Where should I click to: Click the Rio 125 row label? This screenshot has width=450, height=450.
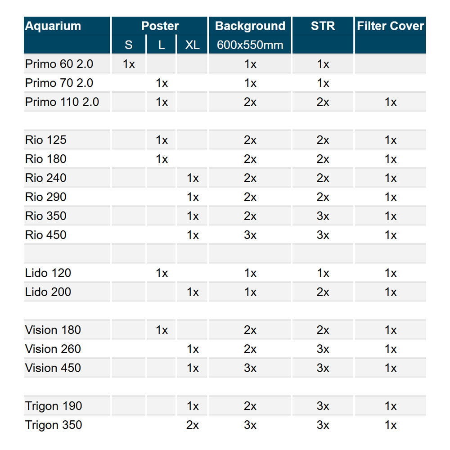45,140
